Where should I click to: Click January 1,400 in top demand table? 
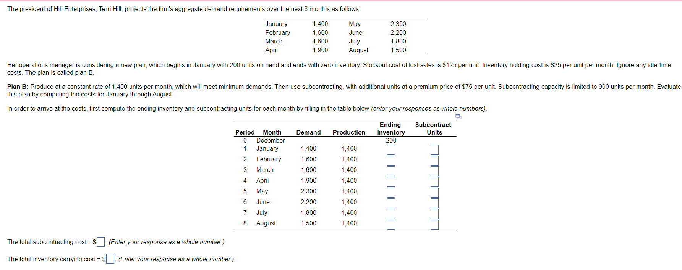(320, 24)
